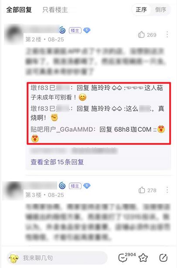
Task: Open 贴吧用户_GGaAMMD profile link
Action: (x=62, y=129)
